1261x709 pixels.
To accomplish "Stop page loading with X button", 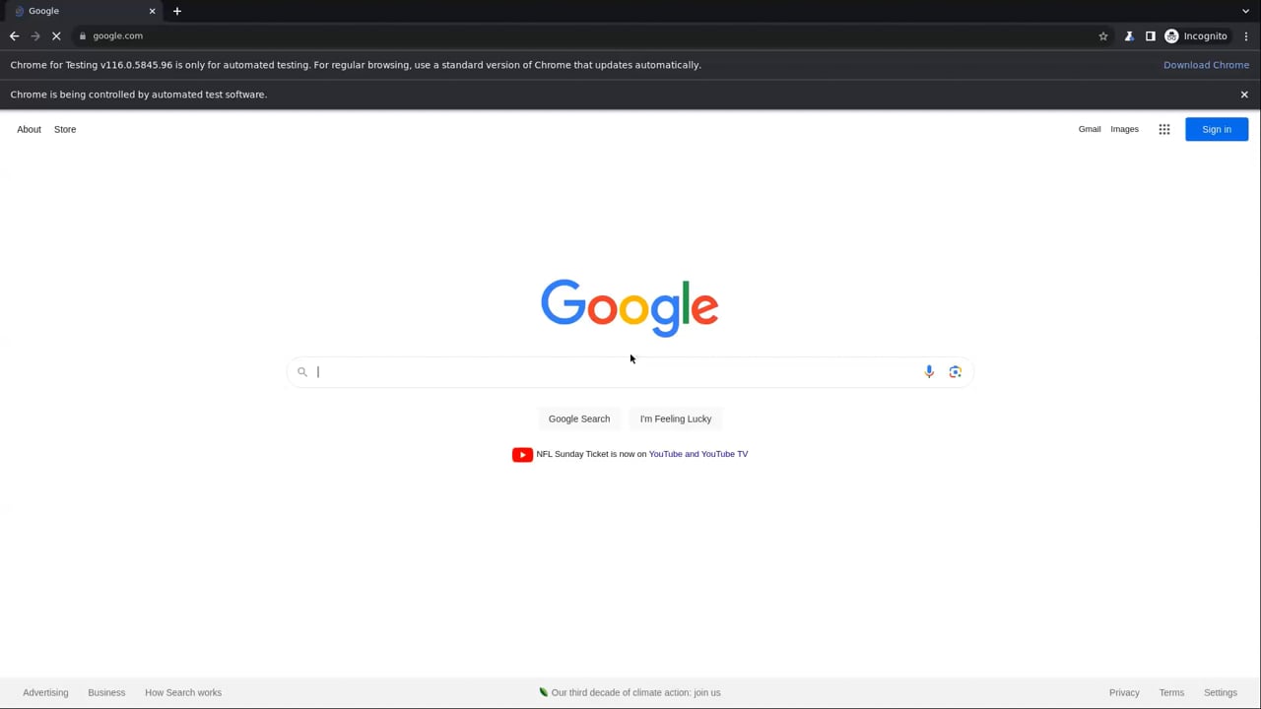I will (x=56, y=35).
